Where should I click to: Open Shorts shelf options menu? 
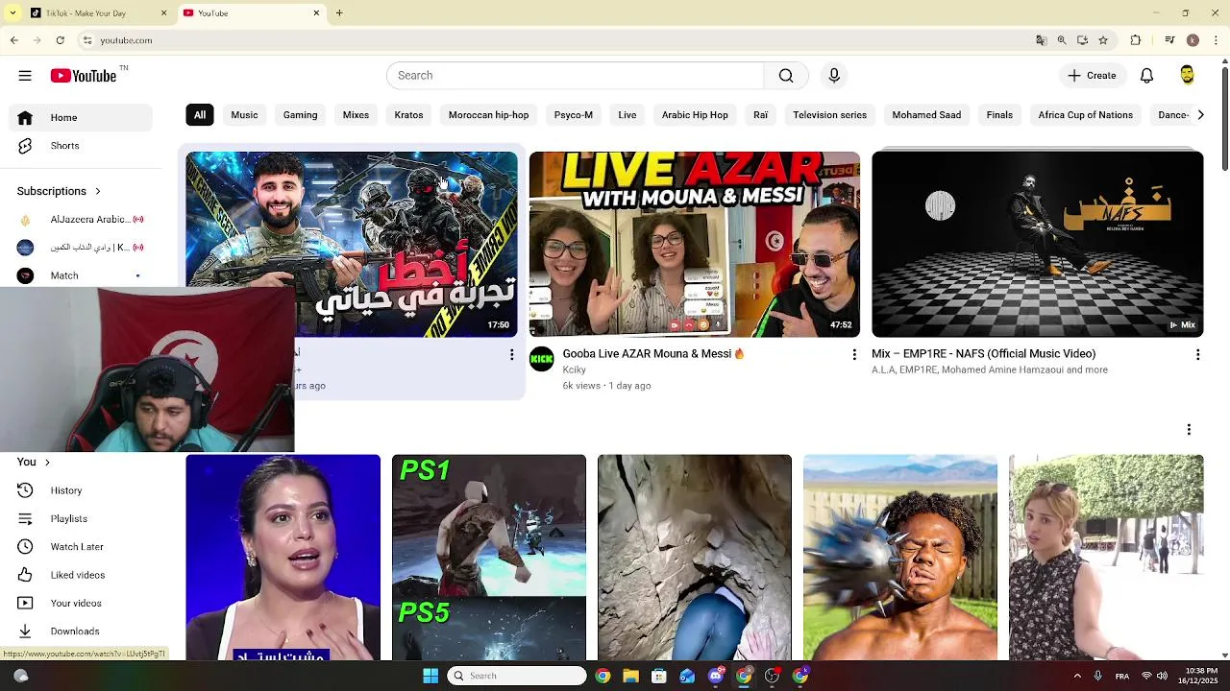[1189, 430]
